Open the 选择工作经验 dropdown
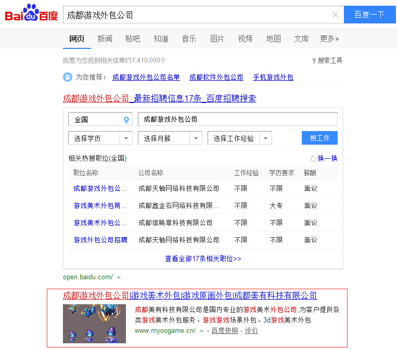Viewport: 398px width, 349px height. [239, 138]
